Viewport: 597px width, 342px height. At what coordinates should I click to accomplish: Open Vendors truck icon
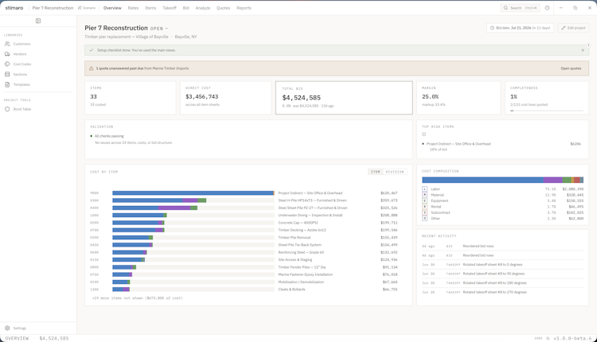[x=7, y=54]
